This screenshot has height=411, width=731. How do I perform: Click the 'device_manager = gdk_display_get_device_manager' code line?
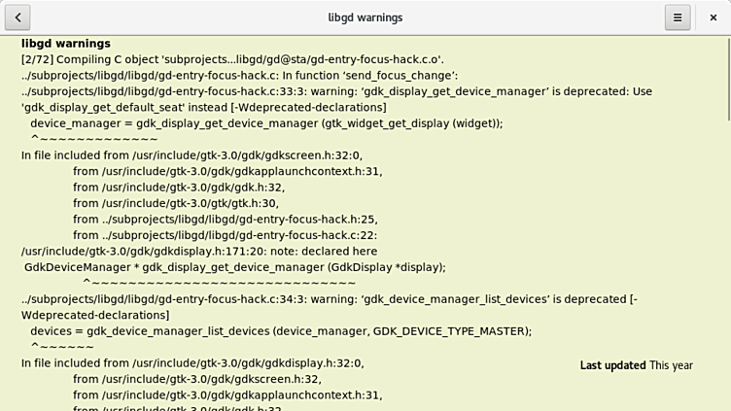[x=266, y=123]
